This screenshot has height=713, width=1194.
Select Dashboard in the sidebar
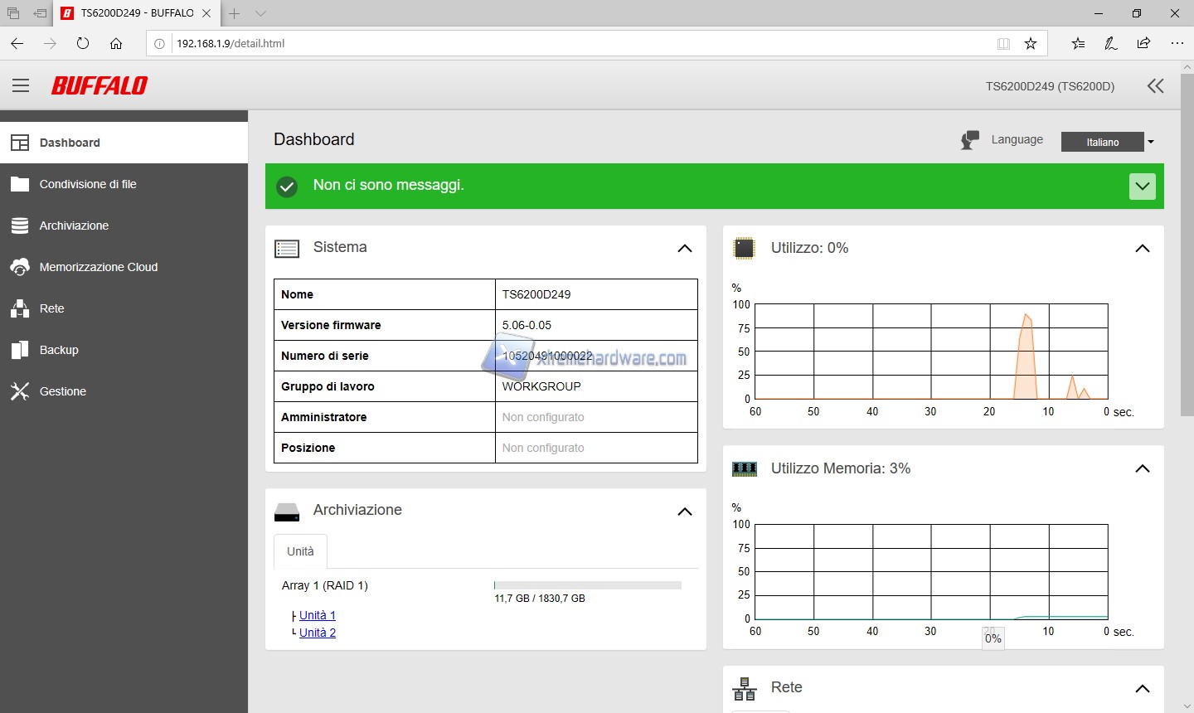pyautogui.click(x=70, y=143)
